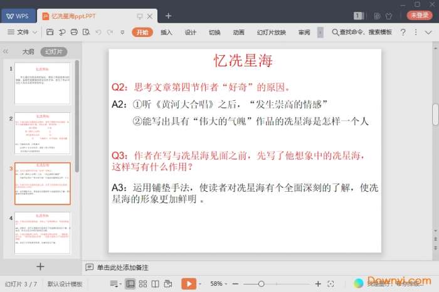This screenshot has height=292, width=439.
Task: Click previous slide double arrow above next
Action: pyautogui.click(x=435, y=239)
